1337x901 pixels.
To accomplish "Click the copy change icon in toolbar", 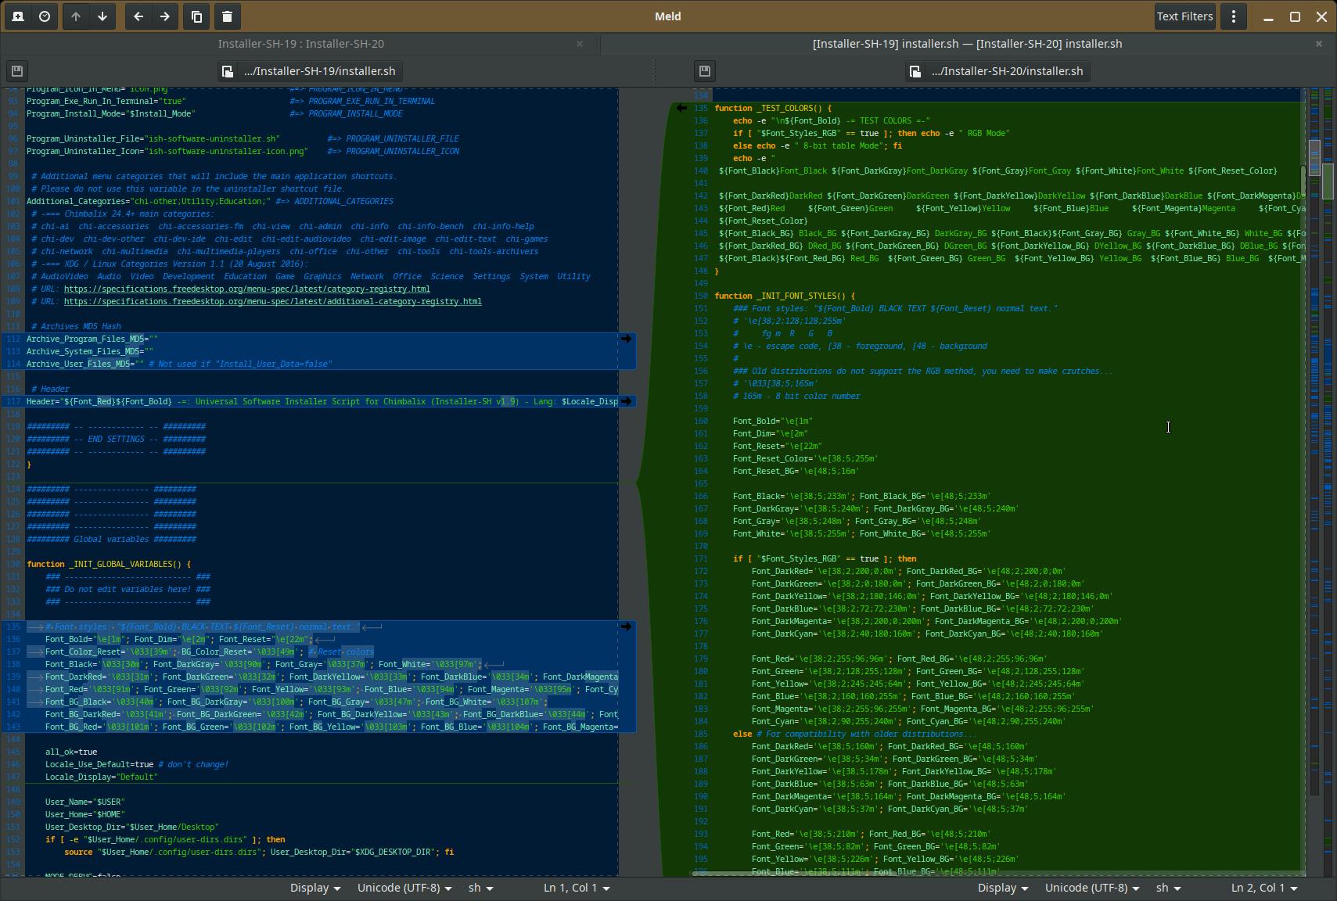I will coord(197,16).
